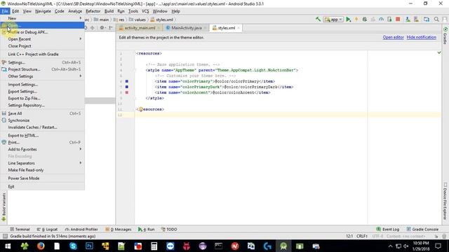Select Profile or Debug APK...
Screen dimensions: 449x252
tap(42, 32)
